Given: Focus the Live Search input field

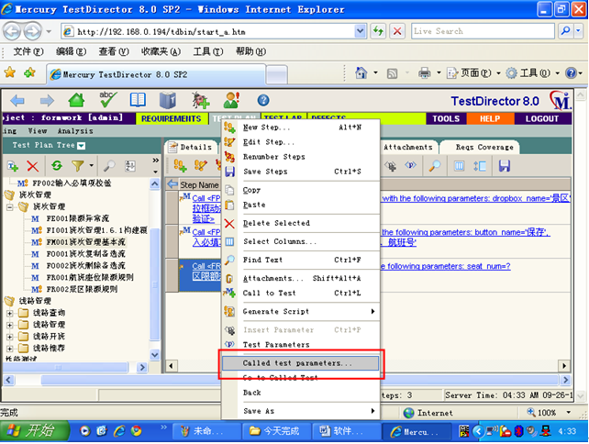Looking at the screenshot, I should tap(483, 31).
